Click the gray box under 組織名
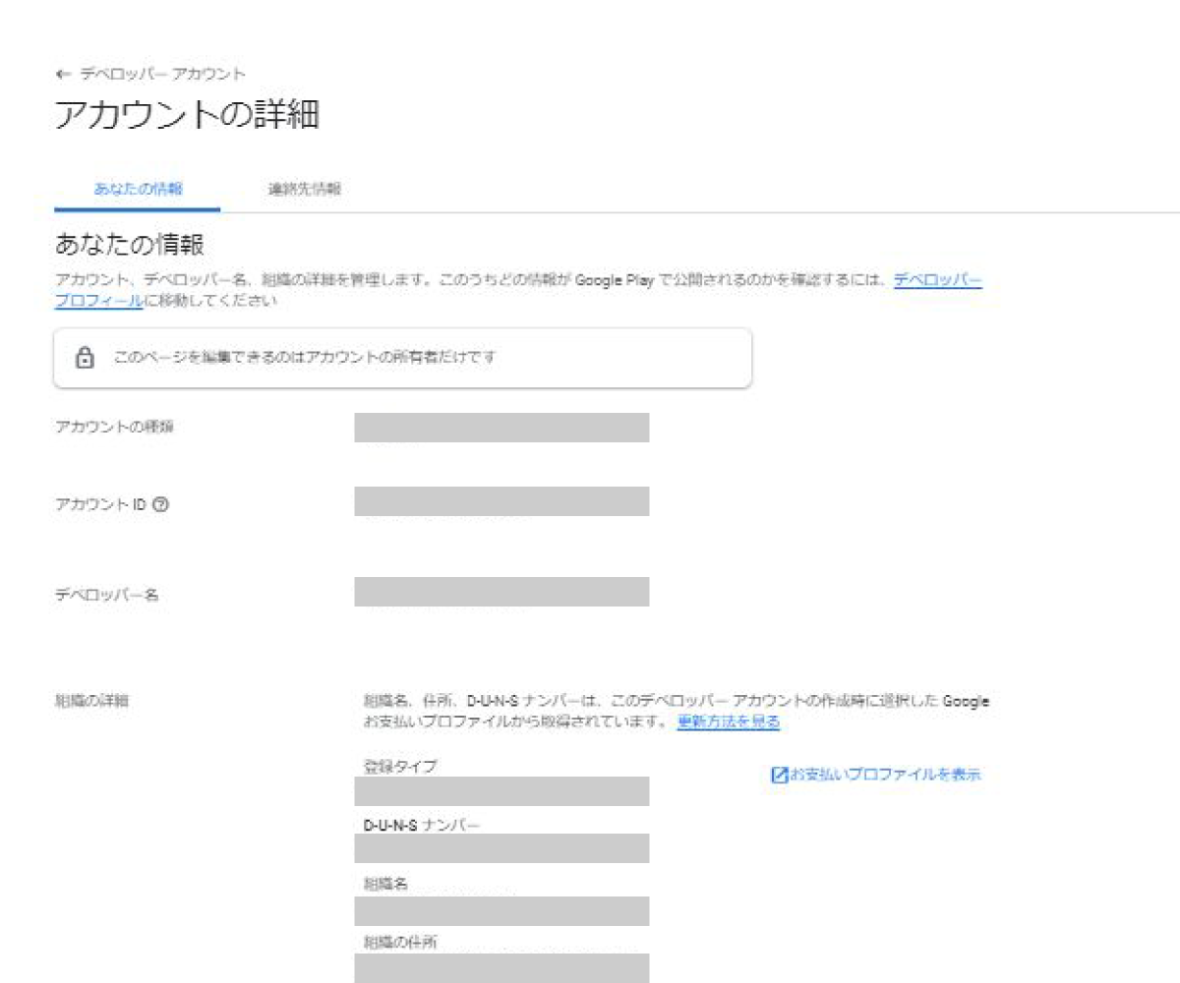The height and width of the screenshot is (983, 1180). tap(501, 911)
